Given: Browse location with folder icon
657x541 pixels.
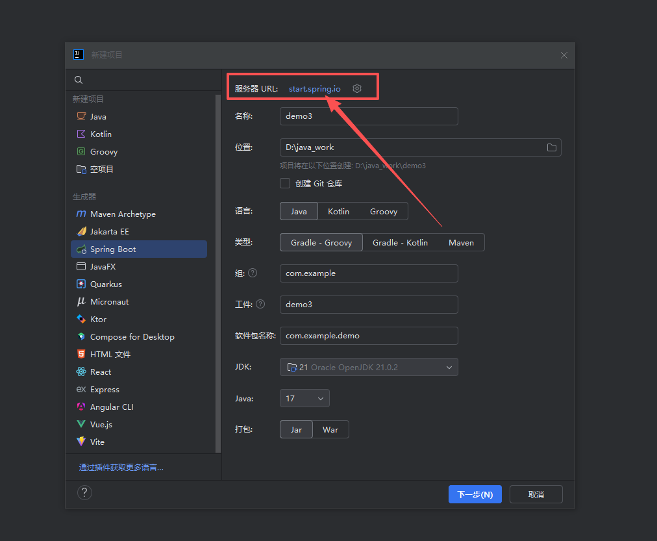Looking at the screenshot, I should tap(552, 147).
